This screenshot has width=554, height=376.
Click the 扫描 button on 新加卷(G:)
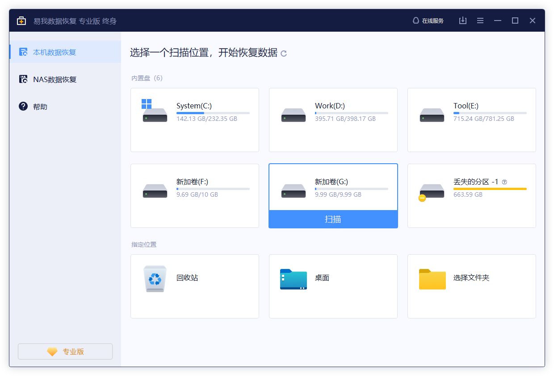click(x=333, y=219)
